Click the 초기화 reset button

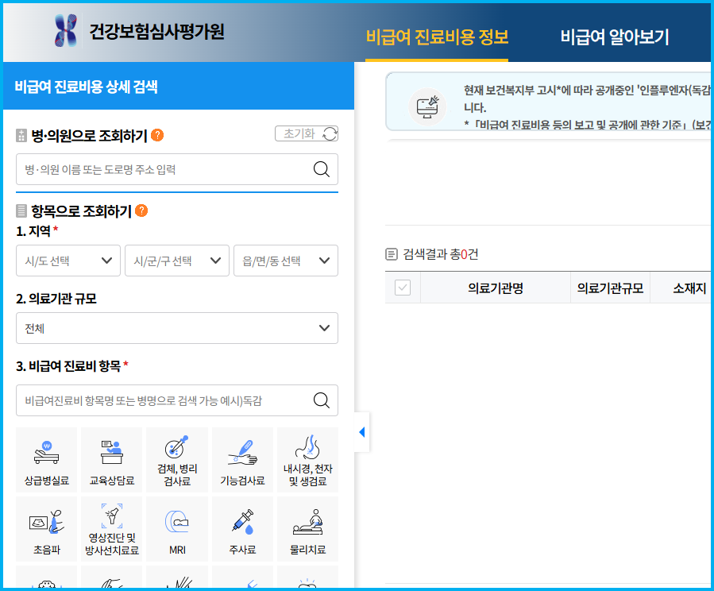coord(307,134)
